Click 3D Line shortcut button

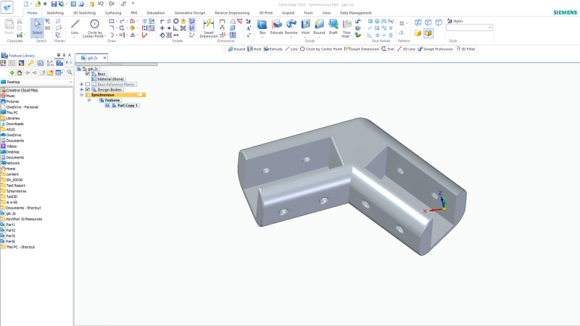click(406, 49)
